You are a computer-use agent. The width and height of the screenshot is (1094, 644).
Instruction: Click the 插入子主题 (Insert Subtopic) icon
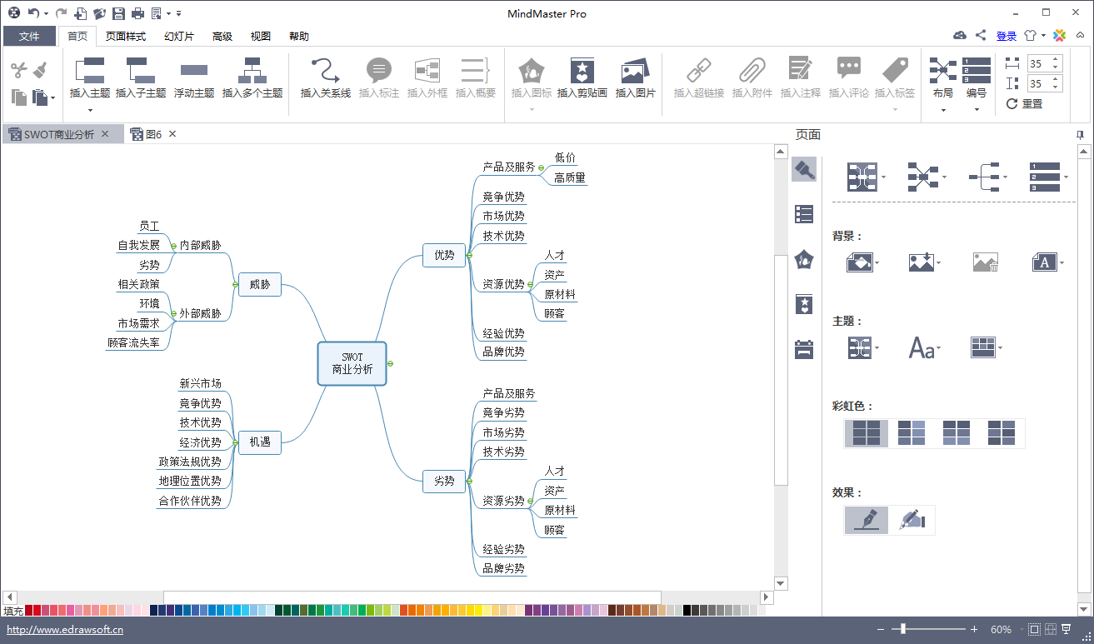[141, 69]
